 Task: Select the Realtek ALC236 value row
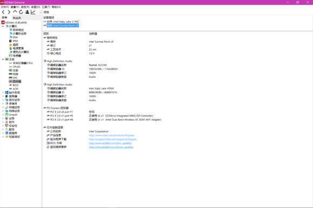98,65
